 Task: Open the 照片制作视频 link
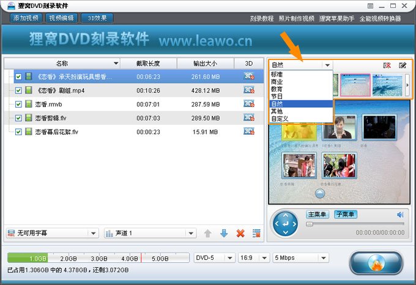[296, 18]
